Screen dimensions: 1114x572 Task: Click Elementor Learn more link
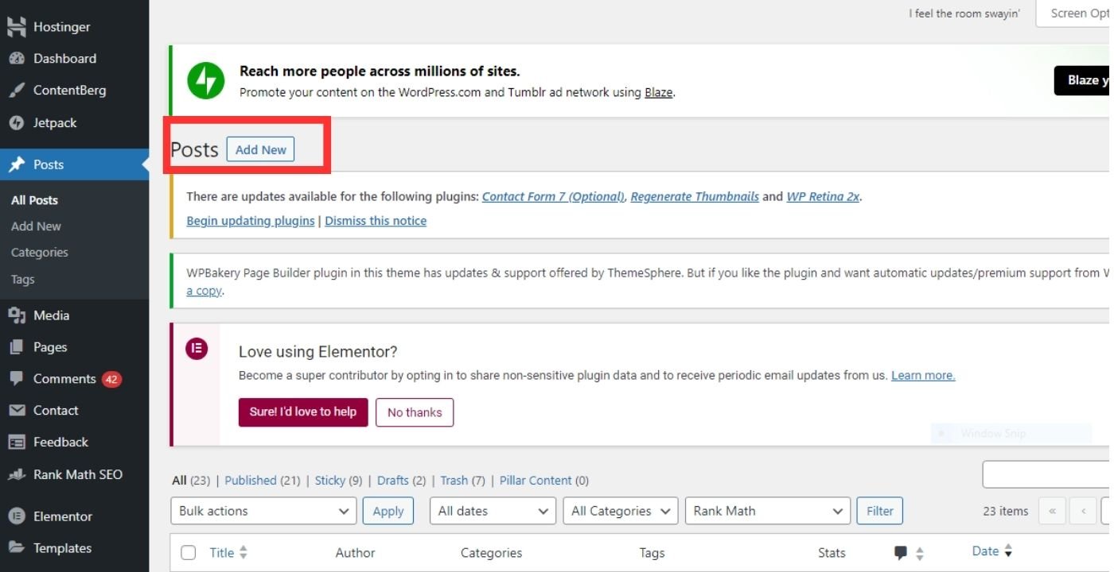(923, 375)
